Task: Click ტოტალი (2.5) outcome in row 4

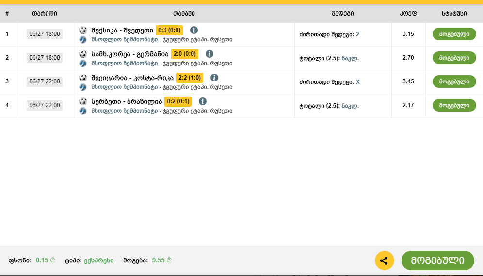Action: pyautogui.click(x=329, y=106)
